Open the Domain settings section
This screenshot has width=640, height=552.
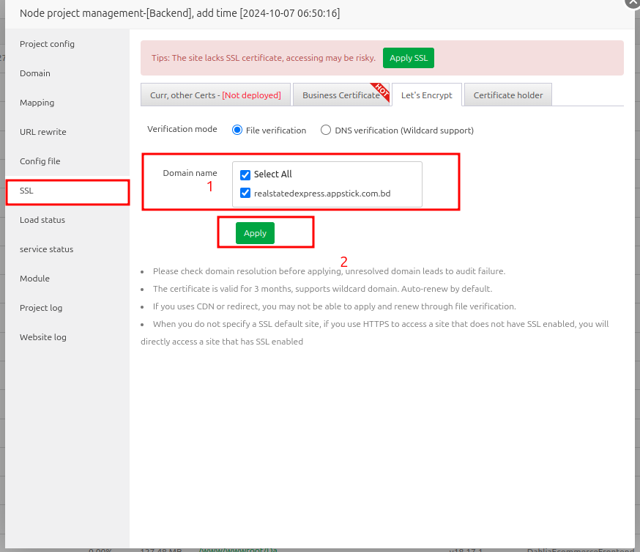coord(35,73)
